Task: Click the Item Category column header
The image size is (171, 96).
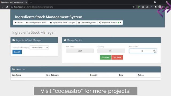Action: pos(52,75)
